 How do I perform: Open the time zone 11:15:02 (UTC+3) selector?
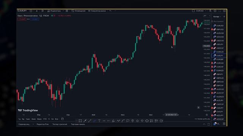click(x=202, y=119)
